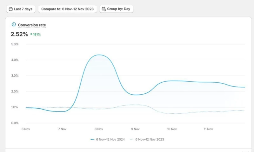The width and height of the screenshot is (254, 152).
Task: Click the 11 Nov label on the x-axis
Action: pos(208,129)
